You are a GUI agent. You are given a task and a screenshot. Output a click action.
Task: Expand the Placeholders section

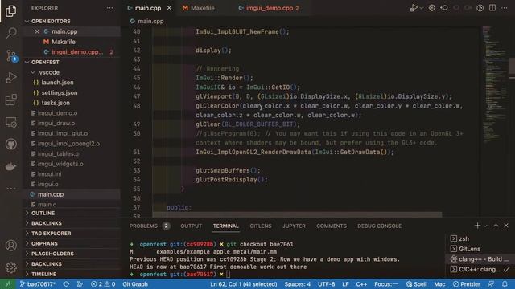point(52,254)
